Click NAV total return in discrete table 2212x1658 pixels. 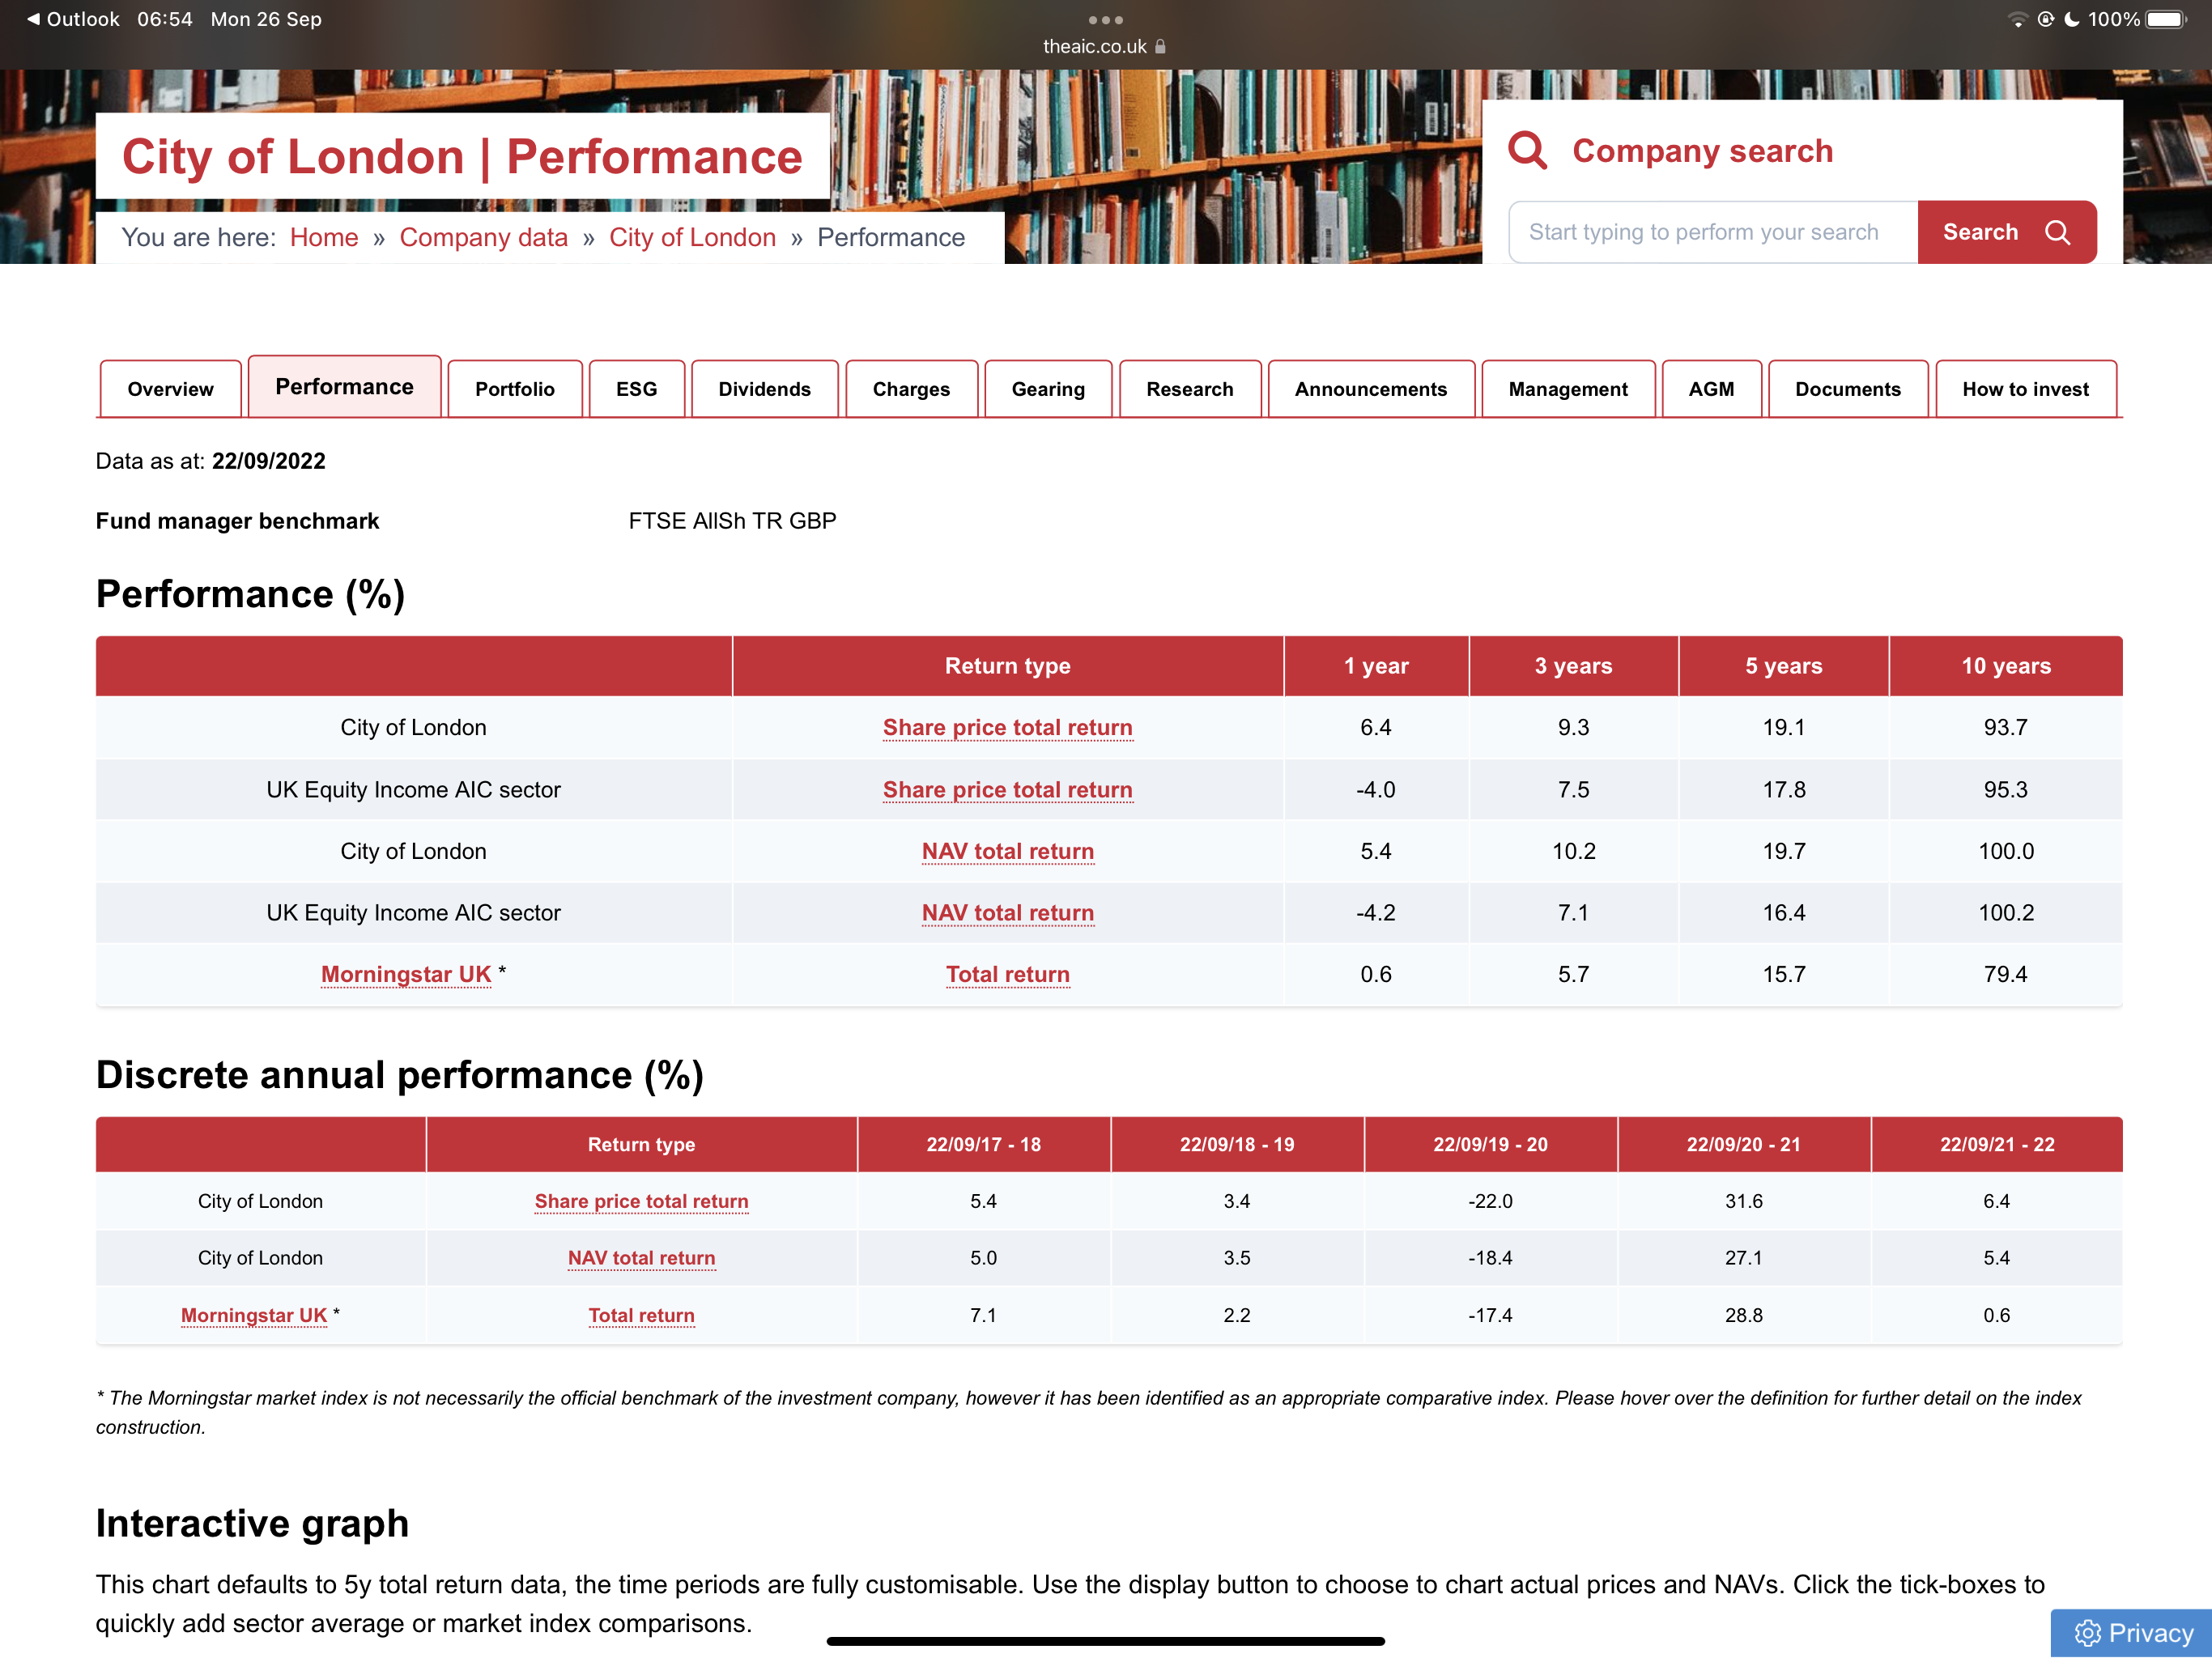[641, 1258]
